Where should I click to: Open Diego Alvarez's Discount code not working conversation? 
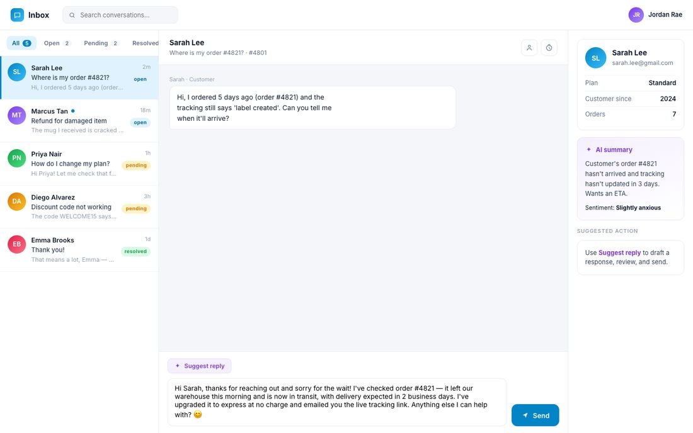[79, 206]
